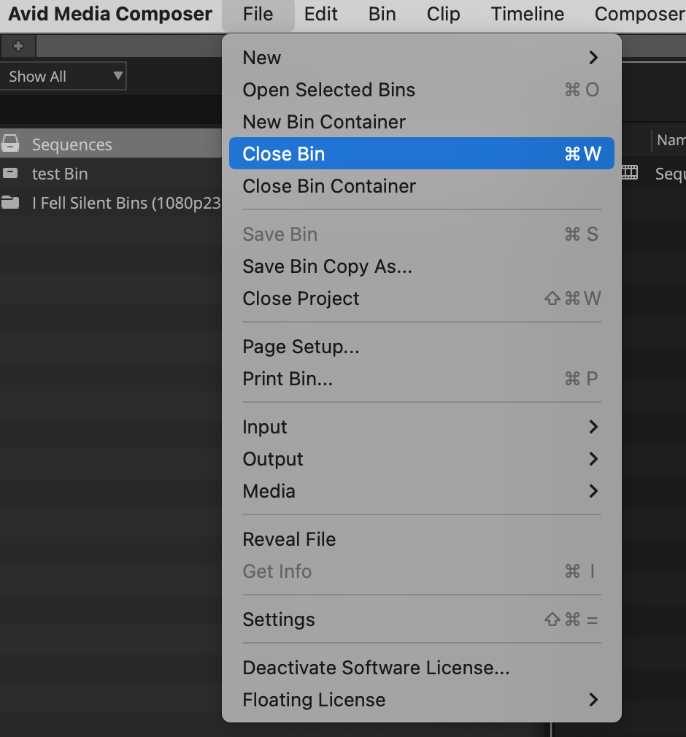Open the Edit menu
The image size is (686, 737).
(x=320, y=14)
